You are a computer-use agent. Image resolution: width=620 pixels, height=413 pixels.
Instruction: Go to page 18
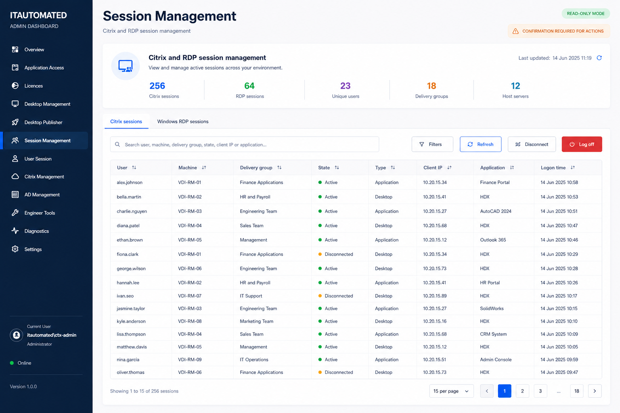pos(577,391)
